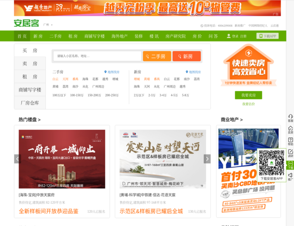This screenshot has width=294, height=226.
Task: Show previous slide in 热门楼盘 carousel
Action: [18, 159]
